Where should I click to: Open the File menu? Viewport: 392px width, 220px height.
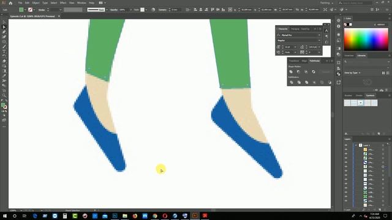click(x=20, y=3)
